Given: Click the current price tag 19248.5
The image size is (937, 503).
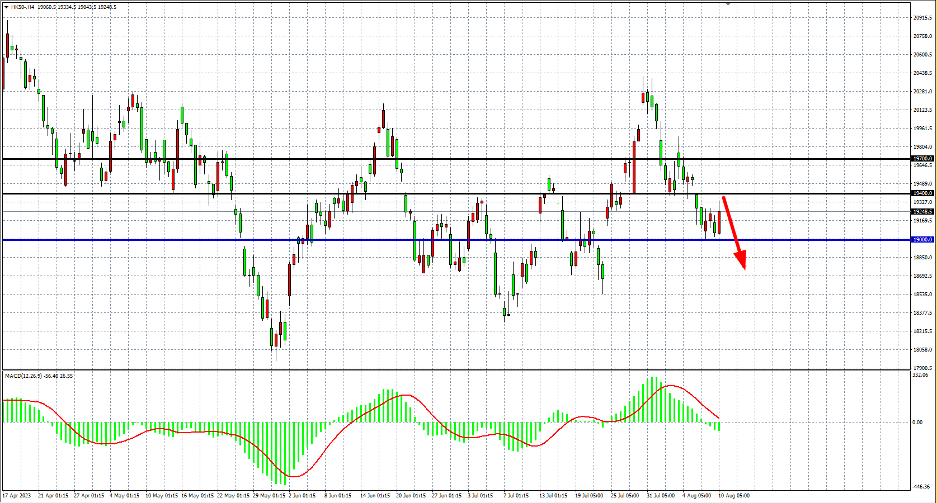Looking at the screenshot, I should (922, 212).
